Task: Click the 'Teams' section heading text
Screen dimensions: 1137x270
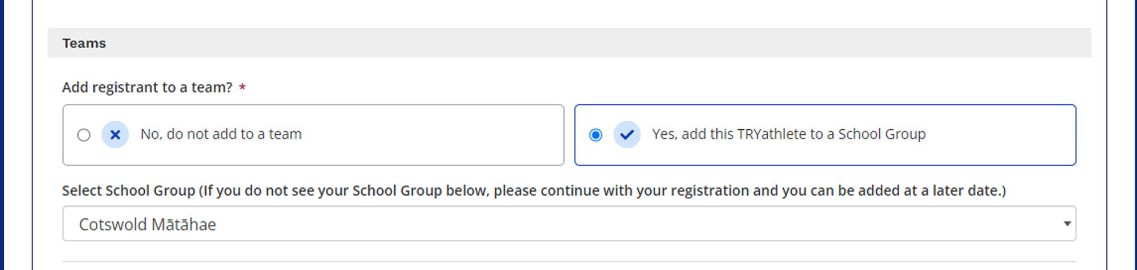Action: (84, 43)
